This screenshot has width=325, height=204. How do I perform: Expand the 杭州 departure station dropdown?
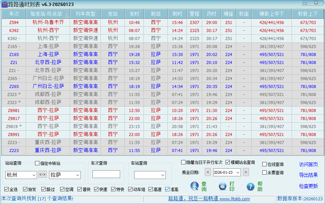click(x=34, y=175)
